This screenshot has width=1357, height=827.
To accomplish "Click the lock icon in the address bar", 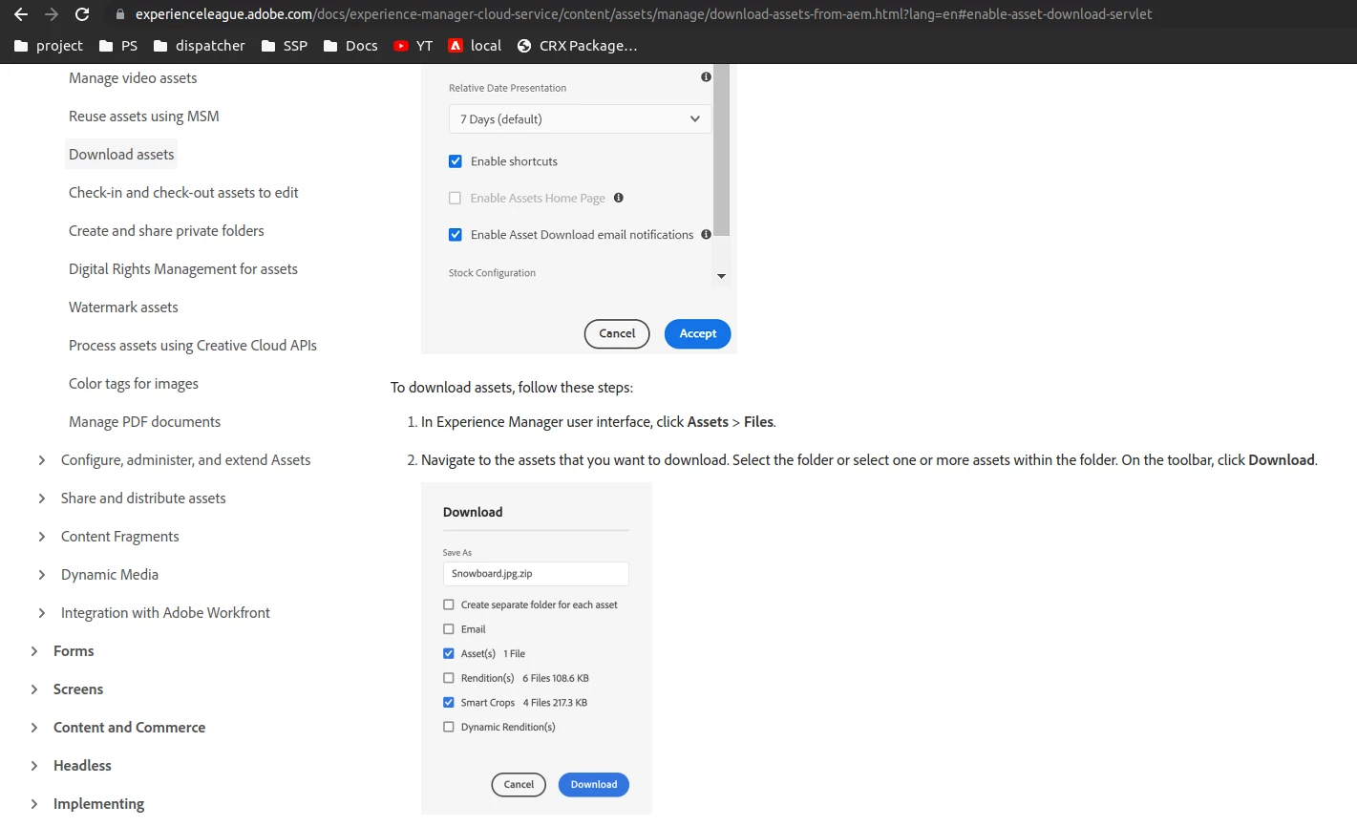I will [x=120, y=14].
